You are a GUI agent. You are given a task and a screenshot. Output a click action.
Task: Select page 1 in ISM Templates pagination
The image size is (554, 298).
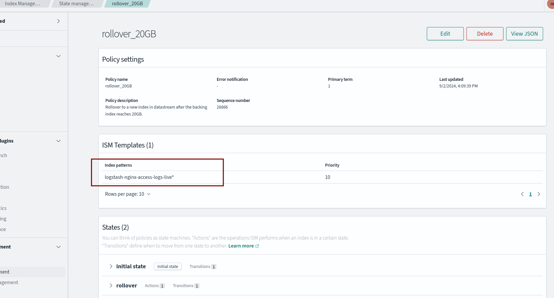(x=531, y=194)
